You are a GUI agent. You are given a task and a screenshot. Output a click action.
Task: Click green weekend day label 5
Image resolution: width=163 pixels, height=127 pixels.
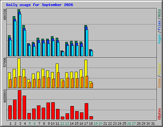(30, 124)
